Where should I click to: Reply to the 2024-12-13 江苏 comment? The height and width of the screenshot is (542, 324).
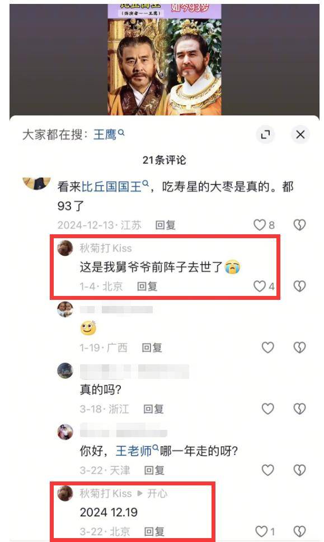(165, 225)
